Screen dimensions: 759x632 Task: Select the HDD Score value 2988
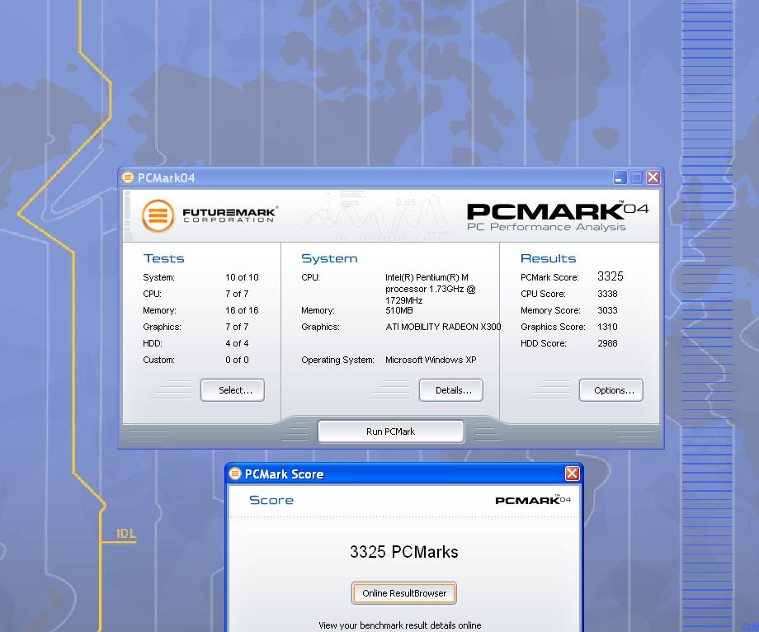point(607,343)
